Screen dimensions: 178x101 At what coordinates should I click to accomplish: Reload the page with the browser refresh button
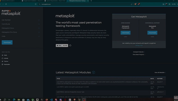[x=6, y=4]
